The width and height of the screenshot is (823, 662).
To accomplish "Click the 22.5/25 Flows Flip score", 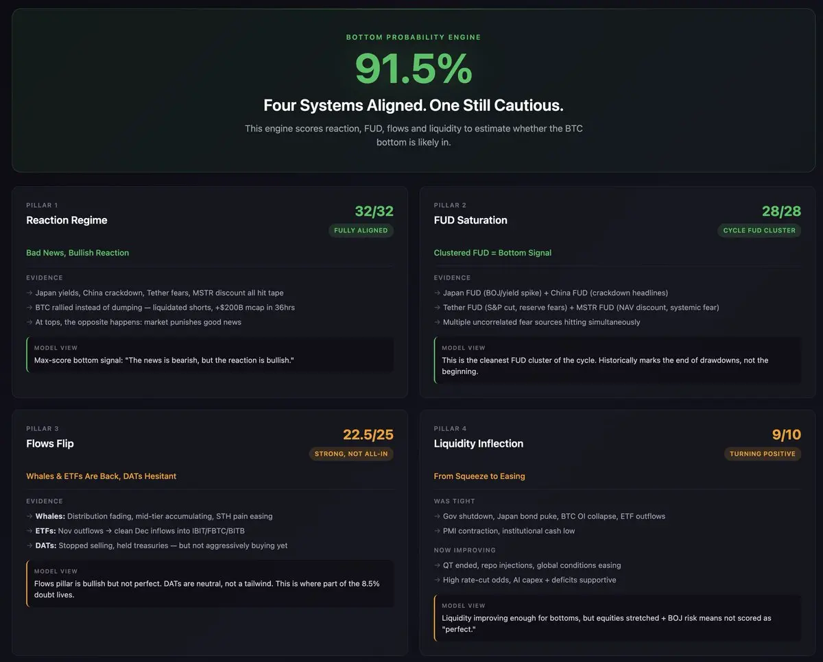I will (368, 434).
